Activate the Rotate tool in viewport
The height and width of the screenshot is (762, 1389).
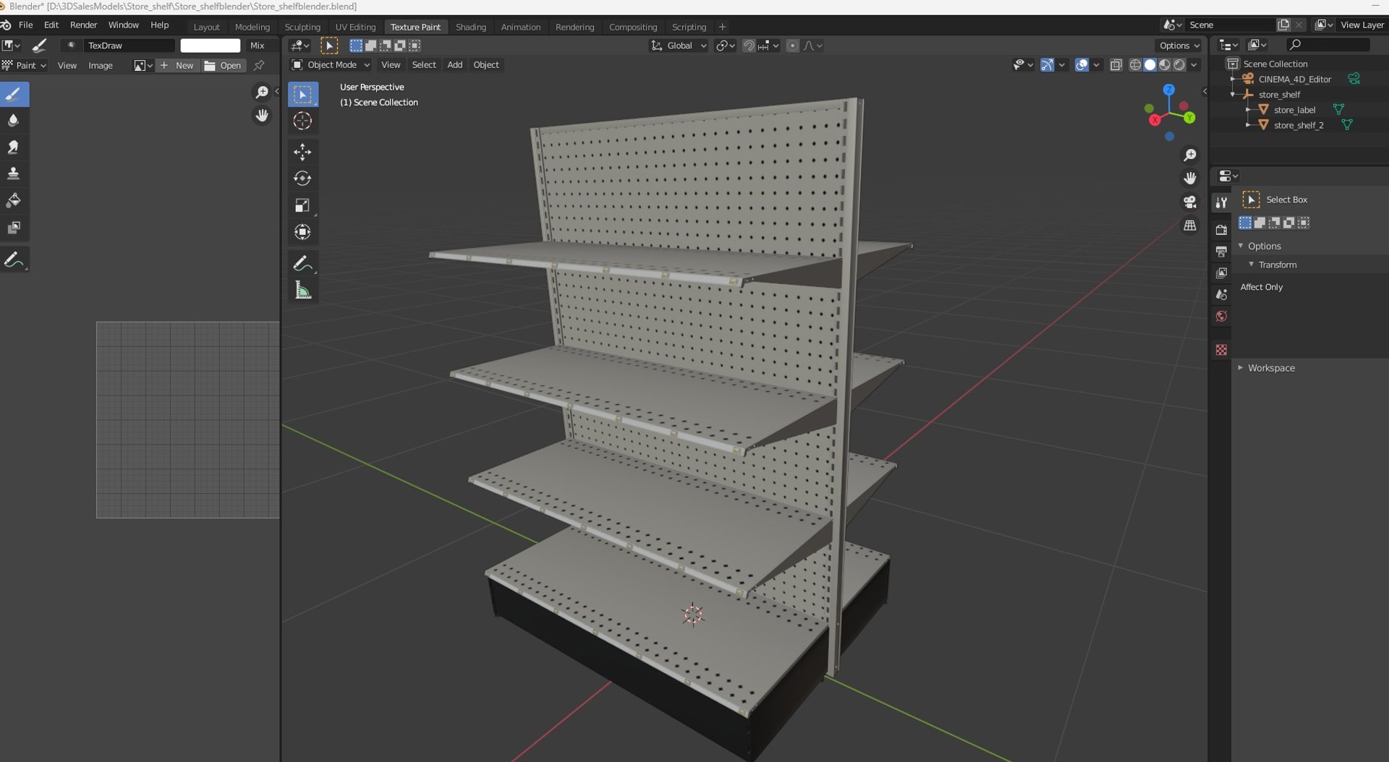coord(302,179)
